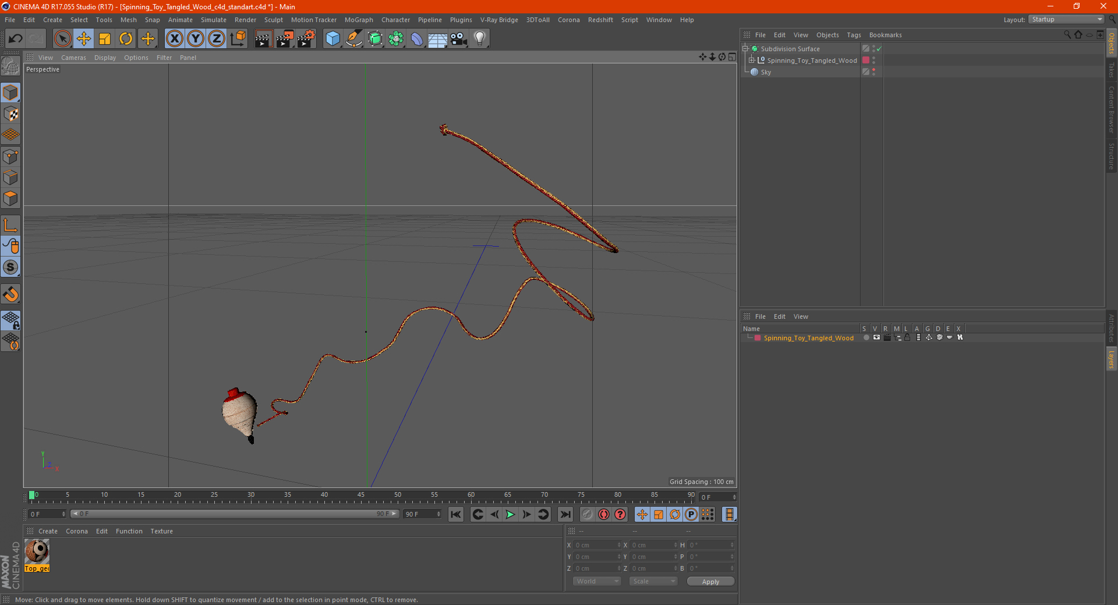Toggle layer View visibility icon
The width and height of the screenshot is (1118, 605).
(x=876, y=337)
